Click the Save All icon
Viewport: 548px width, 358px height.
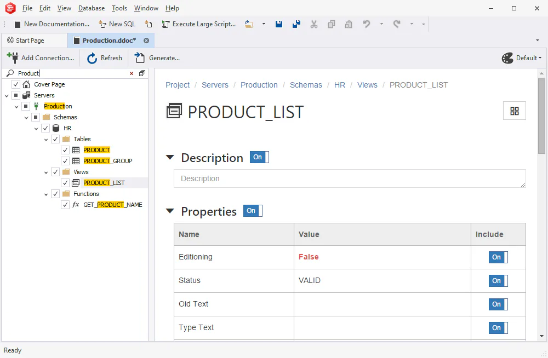296,24
